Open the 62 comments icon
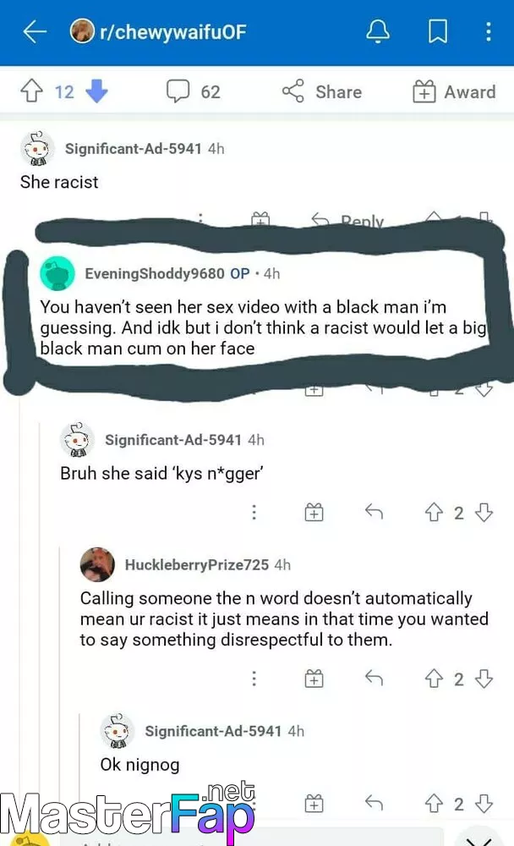The width and height of the screenshot is (514, 846). coord(178,91)
